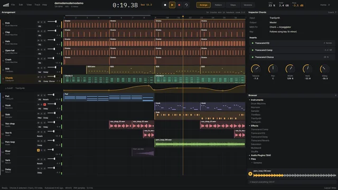Disarm the red record button on Hook track
This screenshot has height=190, width=338.
coord(44,104)
